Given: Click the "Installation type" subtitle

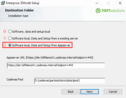Looking at the screenshot, I should (18, 16).
